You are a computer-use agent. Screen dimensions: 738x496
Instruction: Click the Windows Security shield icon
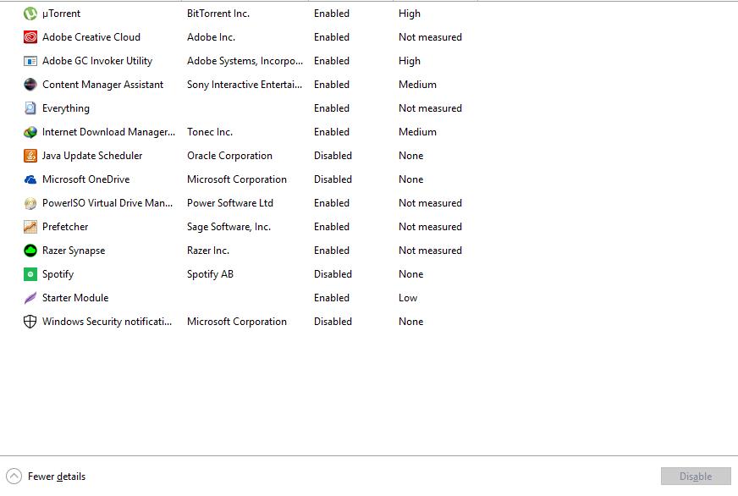[30, 322]
